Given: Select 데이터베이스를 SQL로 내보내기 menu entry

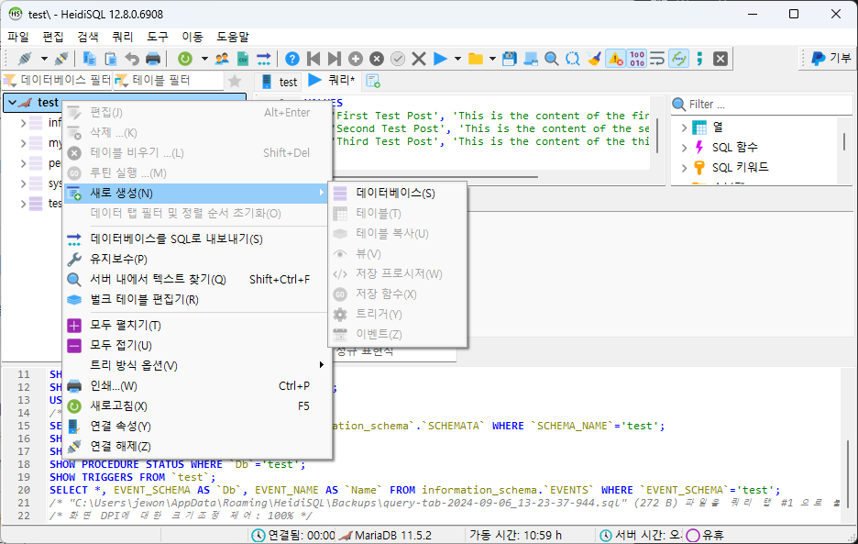Looking at the screenshot, I should 197,239.
